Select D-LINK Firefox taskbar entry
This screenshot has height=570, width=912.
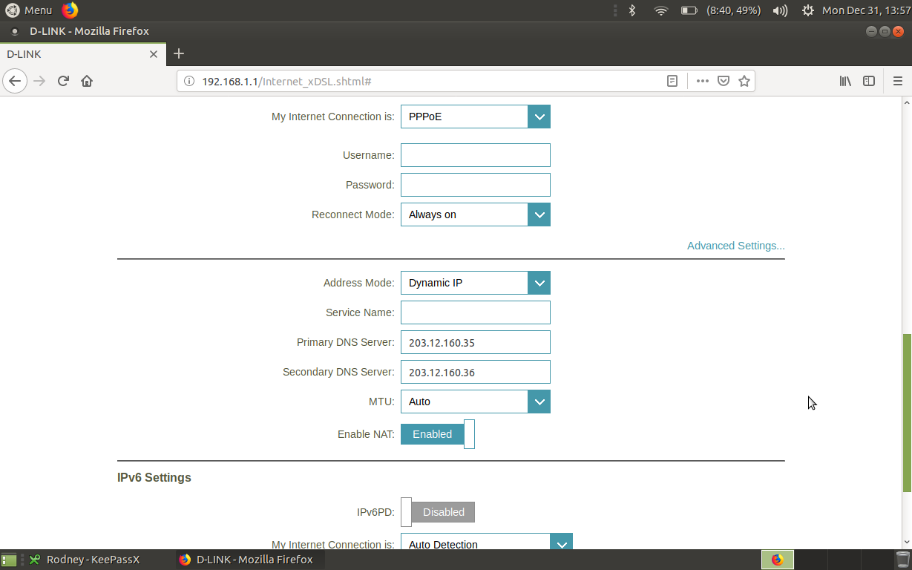point(249,560)
